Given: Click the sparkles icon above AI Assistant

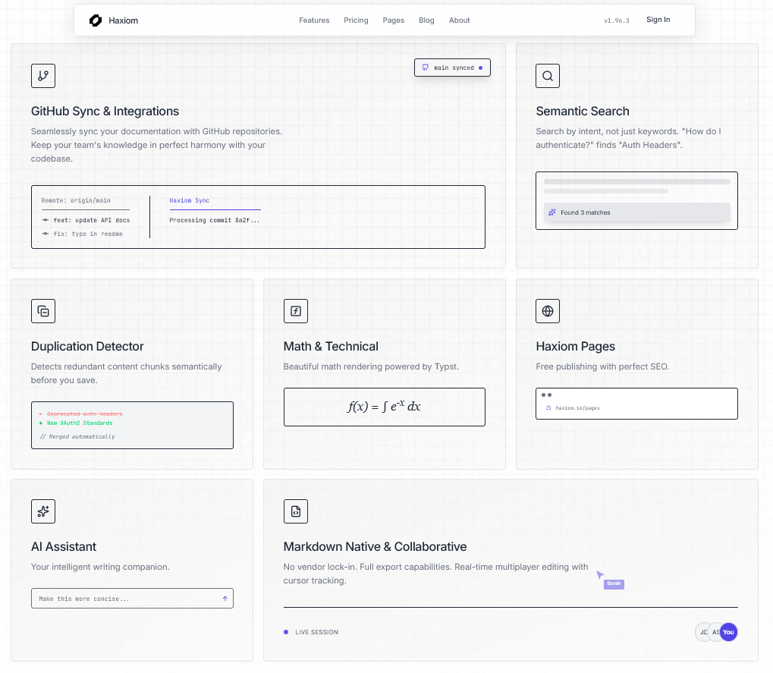Looking at the screenshot, I should point(42,511).
